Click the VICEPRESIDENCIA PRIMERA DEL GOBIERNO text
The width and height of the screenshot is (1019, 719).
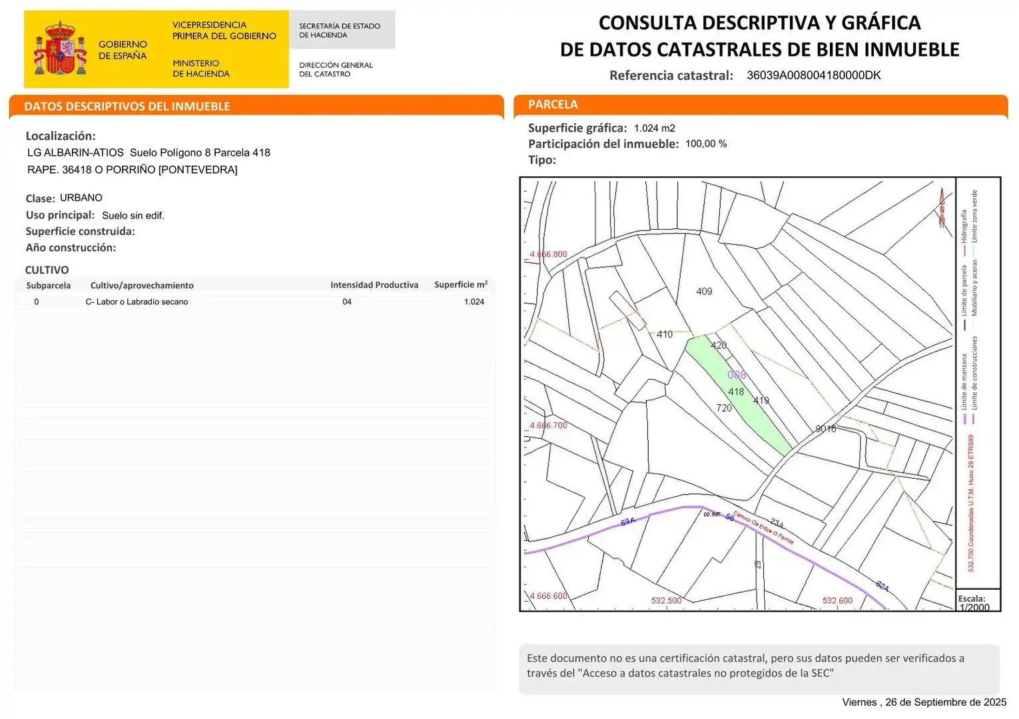(x=224, y=31)
